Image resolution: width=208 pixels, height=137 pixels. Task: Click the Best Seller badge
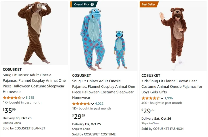(x=148, y=4)
